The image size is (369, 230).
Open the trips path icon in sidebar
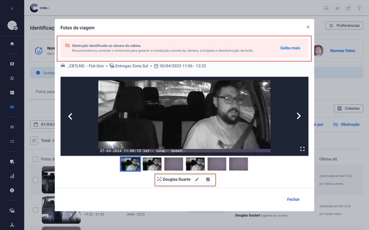click(x=12, y=127)
